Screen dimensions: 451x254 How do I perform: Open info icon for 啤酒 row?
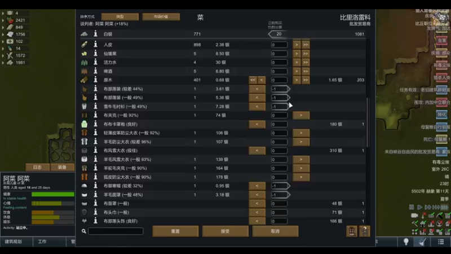[x=95, y=71]
